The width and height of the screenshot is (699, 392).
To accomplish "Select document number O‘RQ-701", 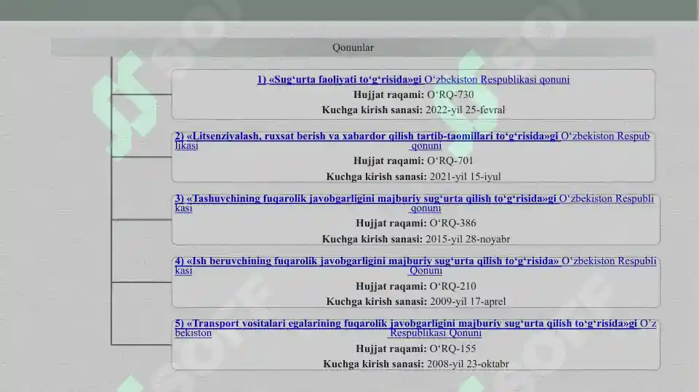I will click(x=450, y=160).
